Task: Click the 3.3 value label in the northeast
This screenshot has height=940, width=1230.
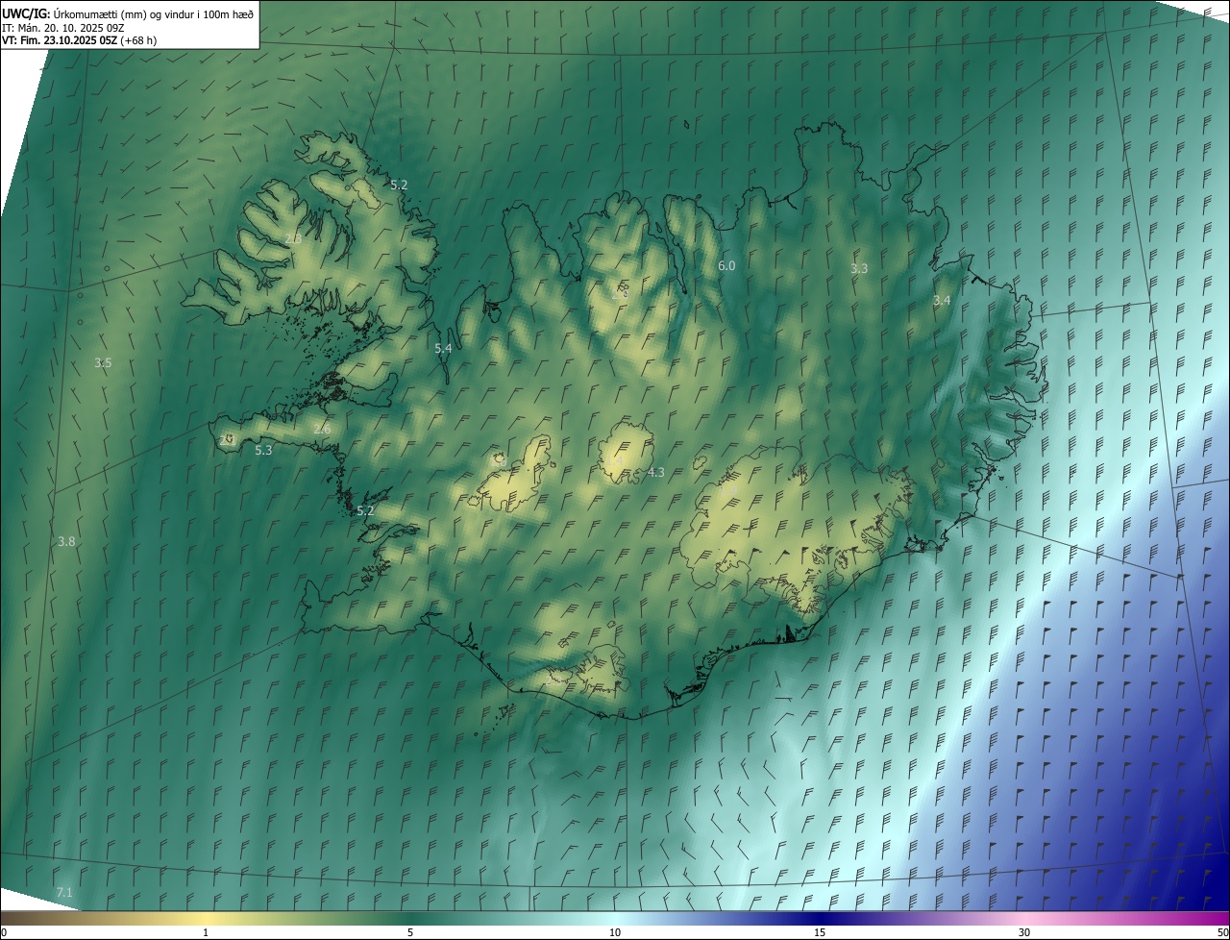Action: [x=859, y=269]
